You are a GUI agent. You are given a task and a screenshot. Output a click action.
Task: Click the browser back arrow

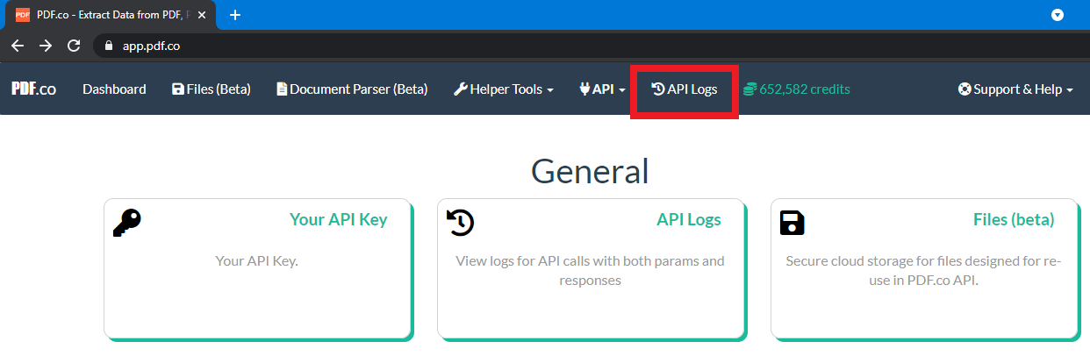[x=18, y=46]
